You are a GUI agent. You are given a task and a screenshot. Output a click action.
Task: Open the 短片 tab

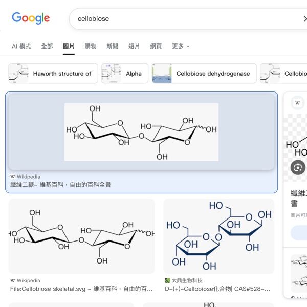[x=134, y=46]
